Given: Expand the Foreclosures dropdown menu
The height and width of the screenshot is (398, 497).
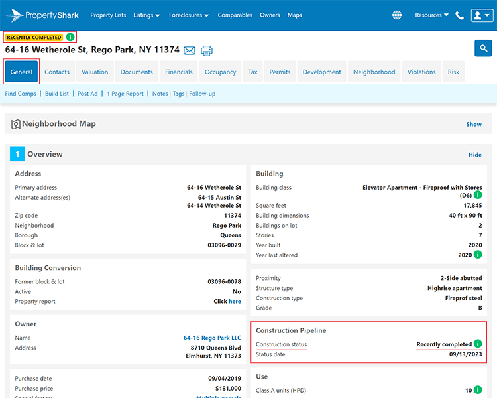Looking at the screenshot, I should [189, 15].
